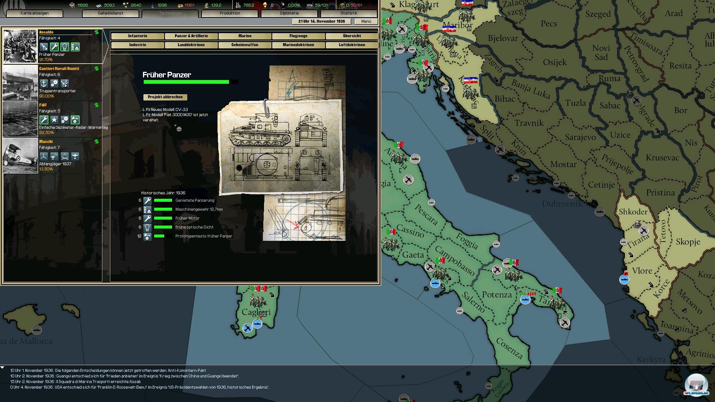
Task: Click the star skill icon under FIAT
Action: pyautogui.click(x=54, y=120)
